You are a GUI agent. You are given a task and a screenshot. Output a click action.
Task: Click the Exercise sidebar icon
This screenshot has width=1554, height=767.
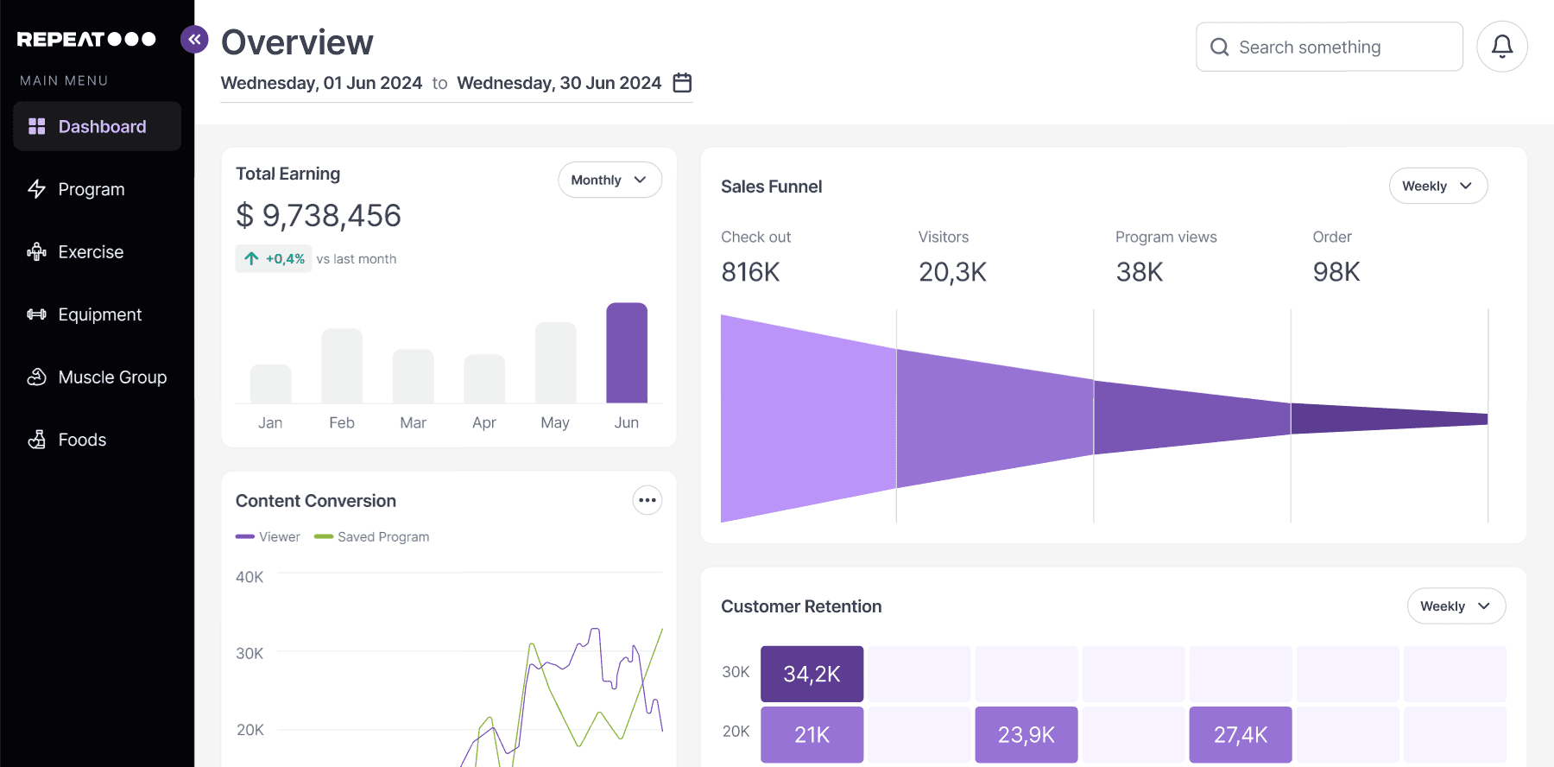point(37,252)
